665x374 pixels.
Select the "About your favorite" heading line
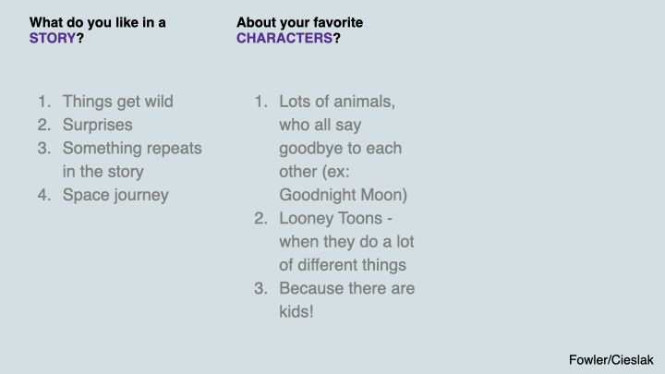tap(297, 22)
